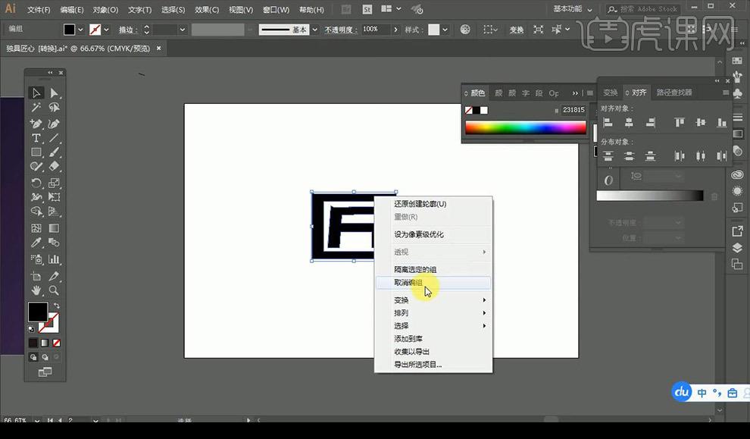The height and width of the screenshot is (439, 750).
Task: Set the None fill mode button
Action: click(x=57, y=343)
